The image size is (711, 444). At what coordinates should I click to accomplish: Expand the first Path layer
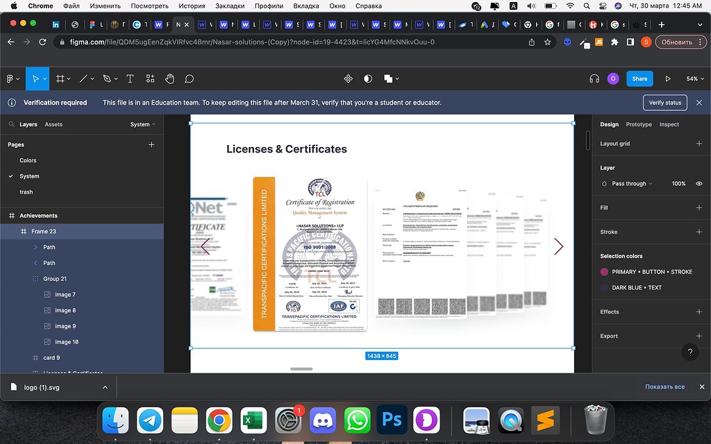point(36,247)
